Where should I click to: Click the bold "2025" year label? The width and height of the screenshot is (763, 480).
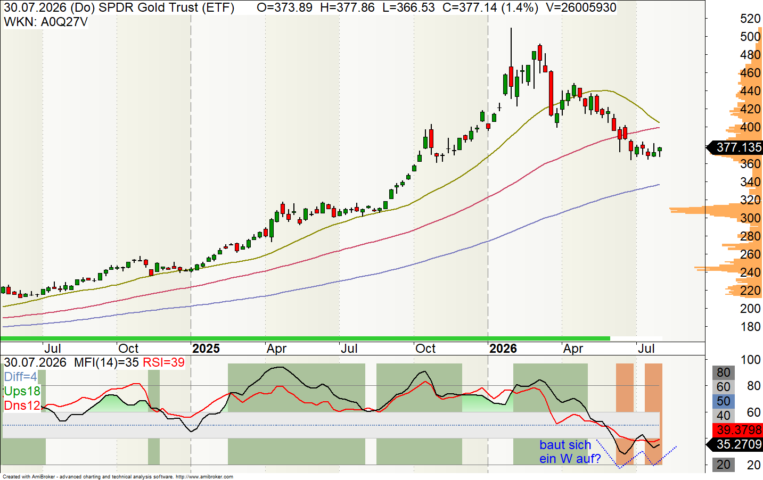click(x=206, y=349)
